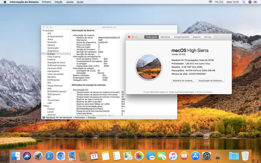Open Messages app in the dock
This screenshot has width=261, height=163.
[150, 156]
